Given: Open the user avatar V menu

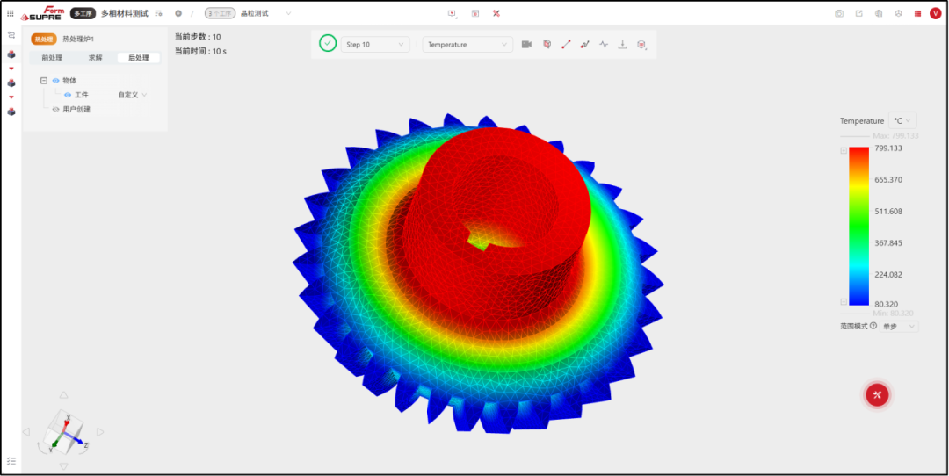Looking at the screenshot, I should point(935,13).
